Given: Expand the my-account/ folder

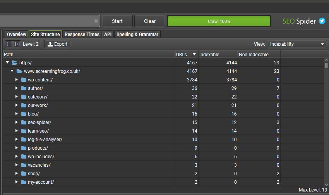Looking at the screenshot, I should pyautogui.click(x=16, y=182).
